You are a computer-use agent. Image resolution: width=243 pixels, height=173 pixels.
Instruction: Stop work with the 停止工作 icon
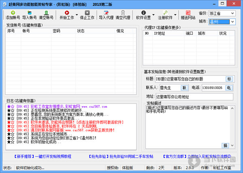click(87, 13)
